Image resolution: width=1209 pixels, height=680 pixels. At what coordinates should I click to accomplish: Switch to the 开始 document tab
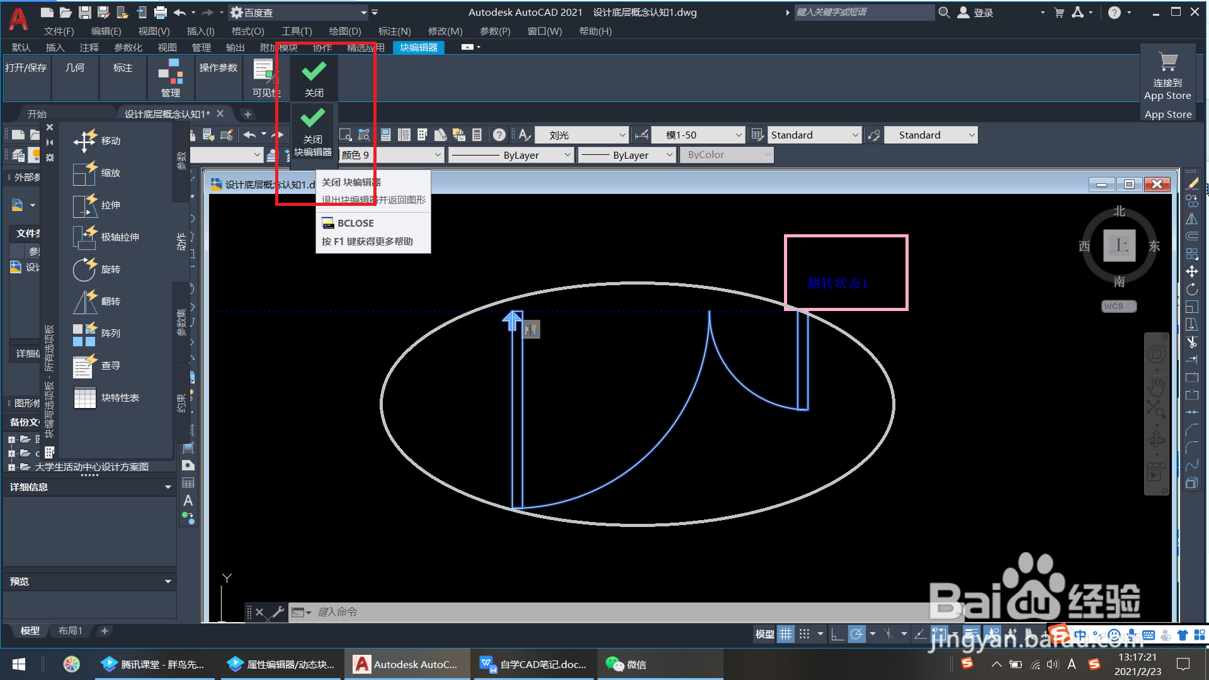pyautogui.click(x=37, y=114)
